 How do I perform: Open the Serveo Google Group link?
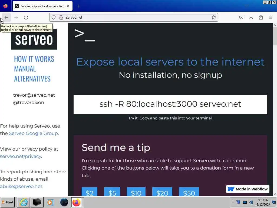pyautogui.click(x=33, y=133)
